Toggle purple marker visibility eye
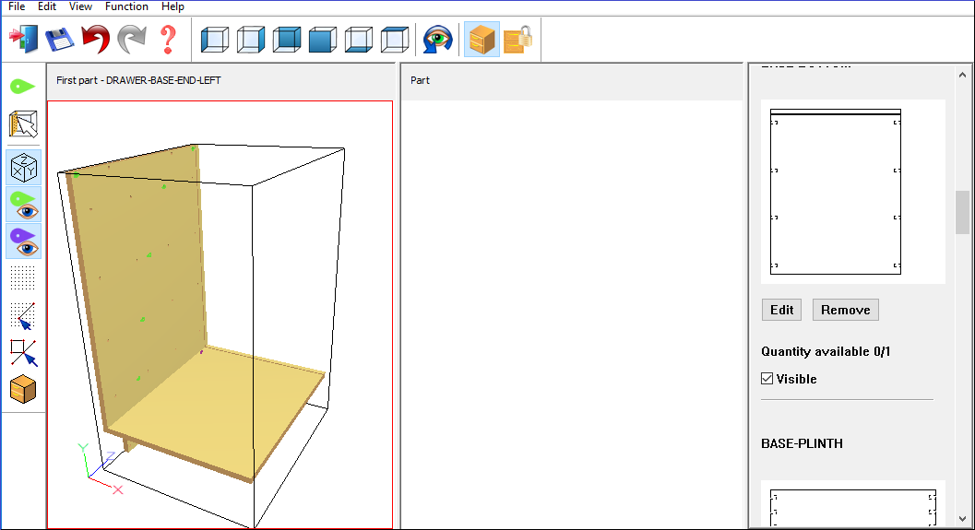 [x=24, y=241]
